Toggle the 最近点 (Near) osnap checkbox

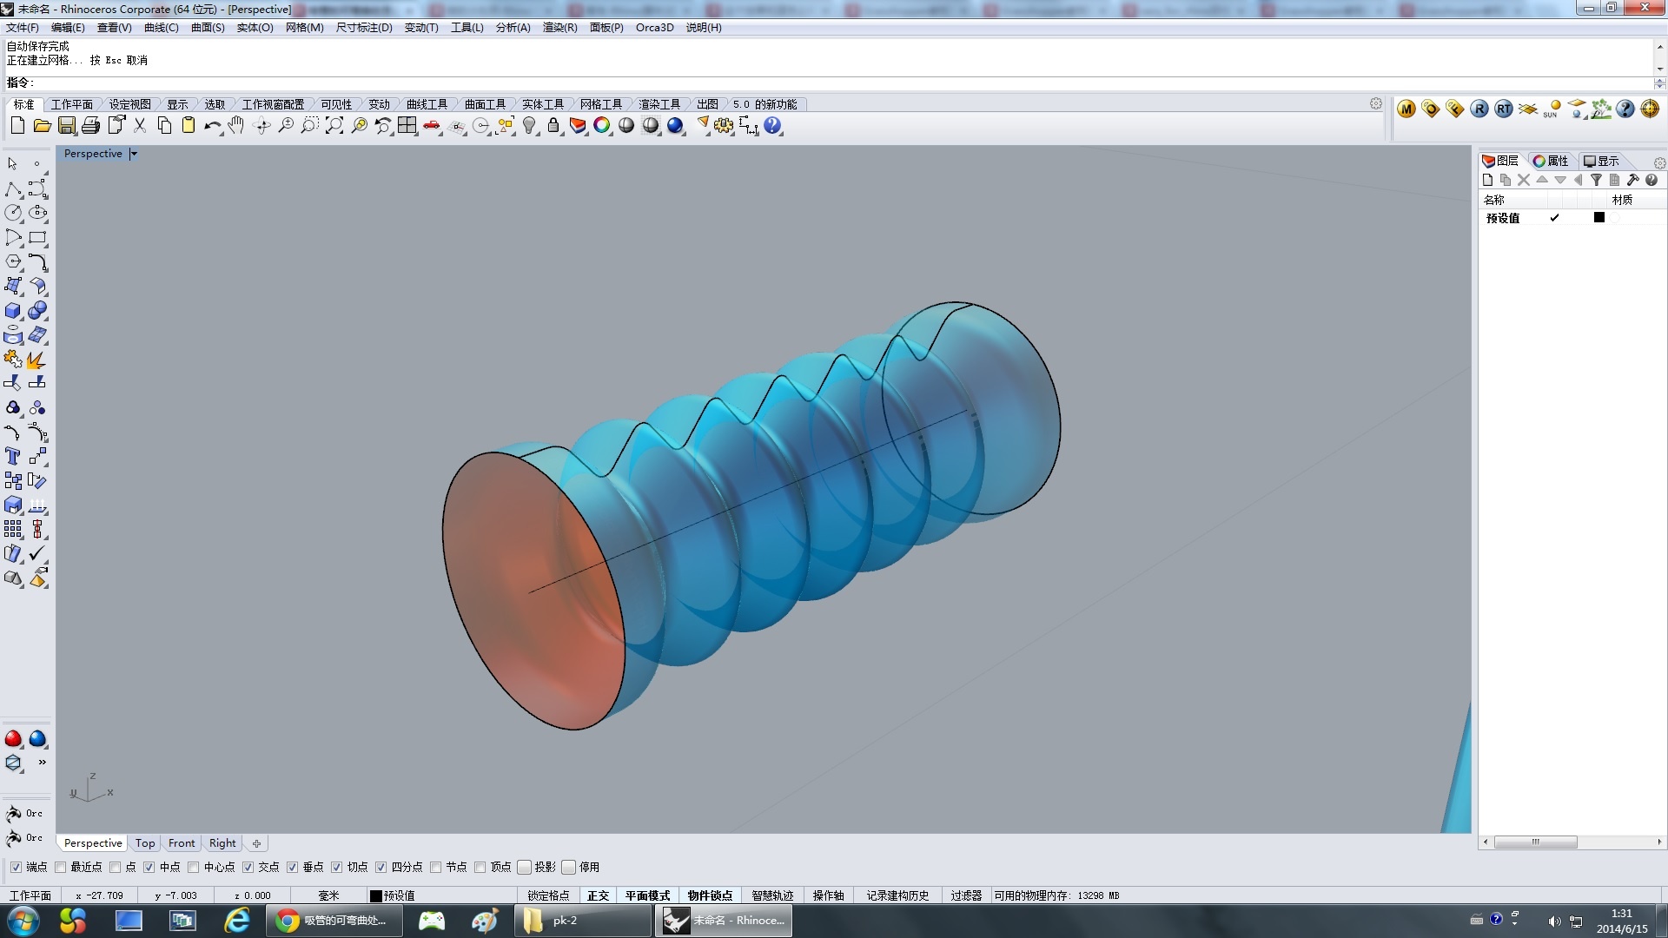(x=60, y=867)
